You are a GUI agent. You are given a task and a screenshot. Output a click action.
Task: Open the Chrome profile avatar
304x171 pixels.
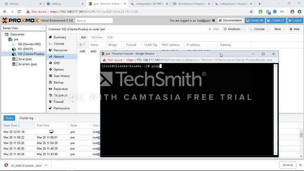coord(292,11)
